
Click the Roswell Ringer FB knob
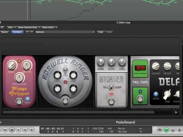pyautogui.click(x=57, y=89)
